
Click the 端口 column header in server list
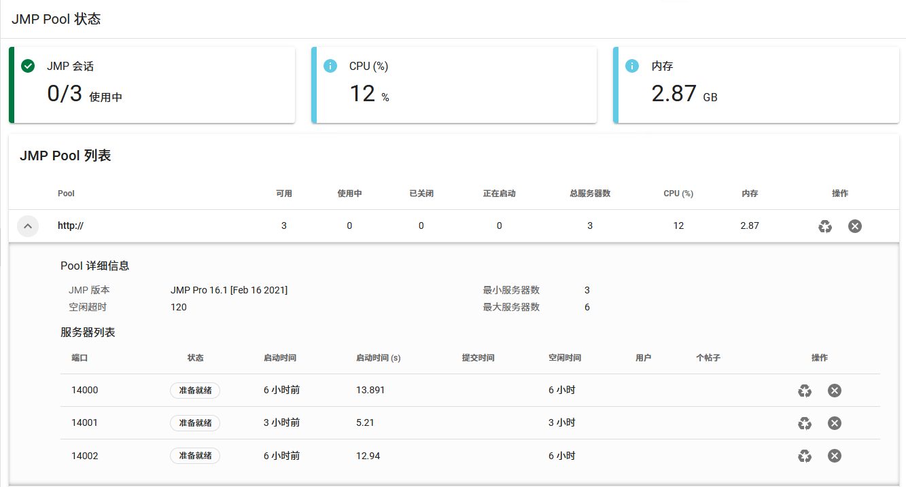click(80, 358)
